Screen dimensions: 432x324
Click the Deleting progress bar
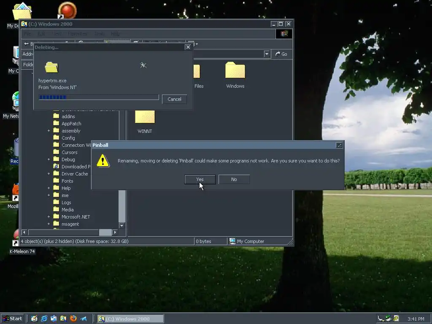click(99, 97)
